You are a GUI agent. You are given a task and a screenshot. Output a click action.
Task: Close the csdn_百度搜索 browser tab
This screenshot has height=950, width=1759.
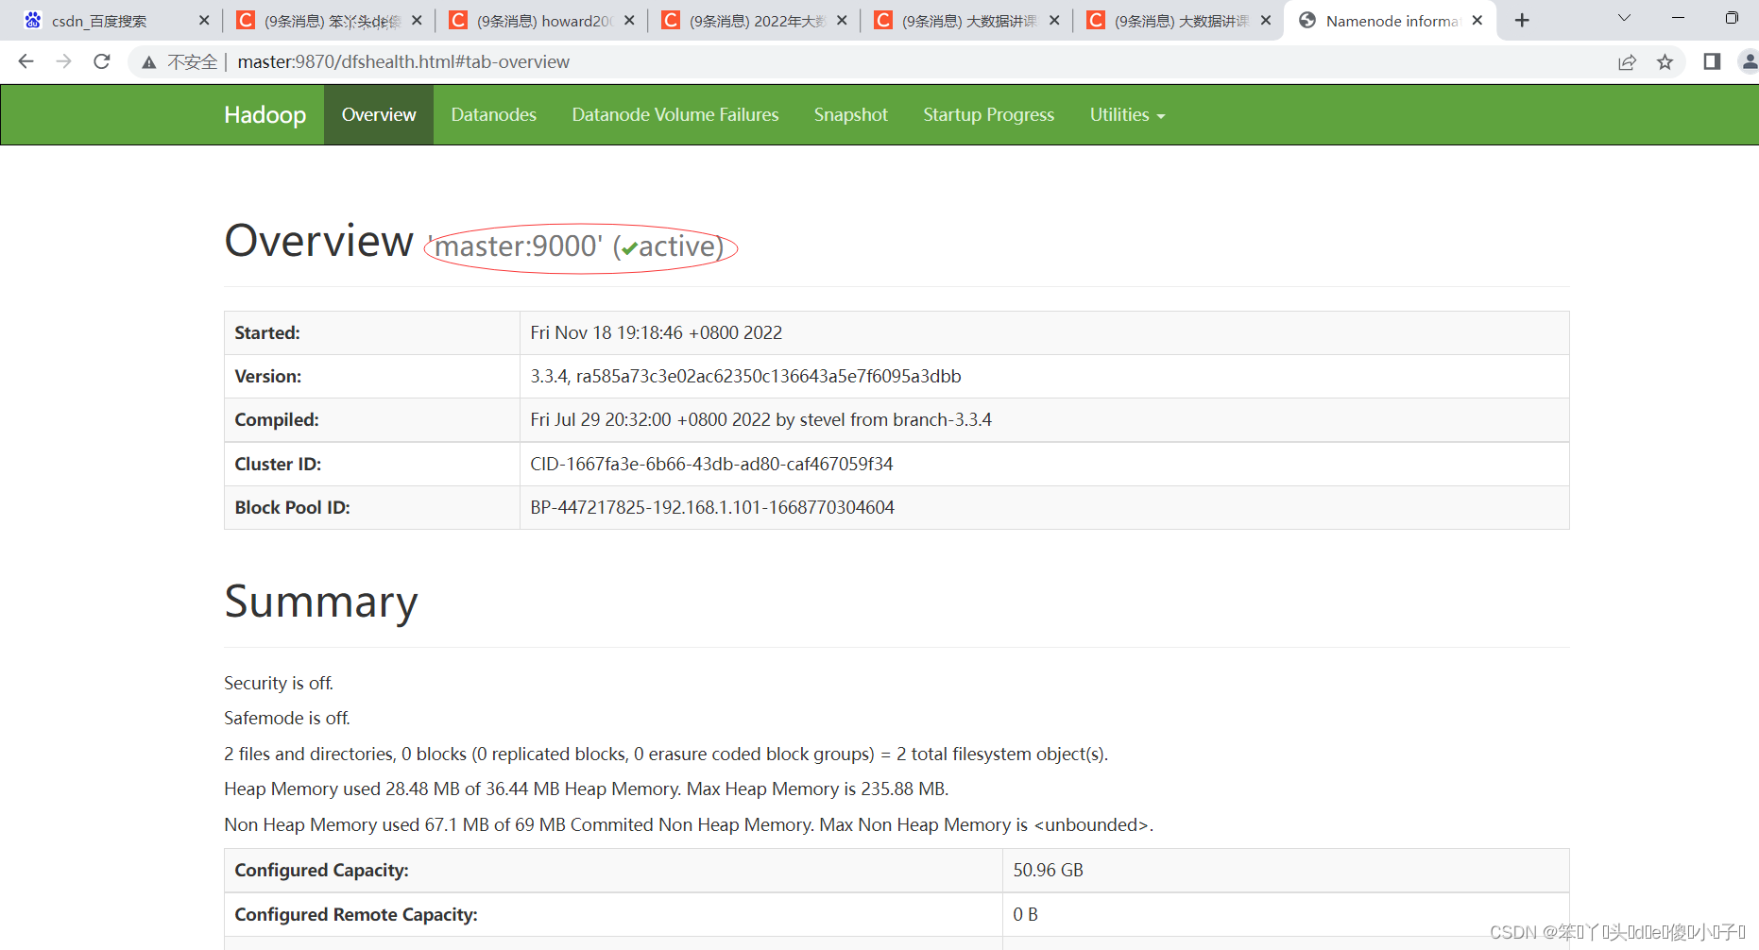point(204,19)
